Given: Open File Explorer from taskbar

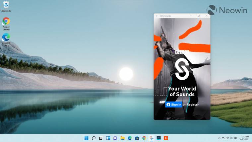Looking at the screenshot, I should pyautogui.click(x=122, y=138).
